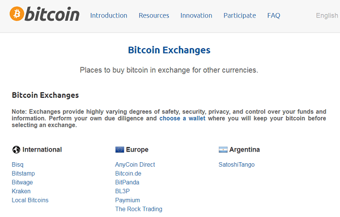340x217 pixels.
Task: Follow the 'choose a wallet' link
Action: click(182, 119)
